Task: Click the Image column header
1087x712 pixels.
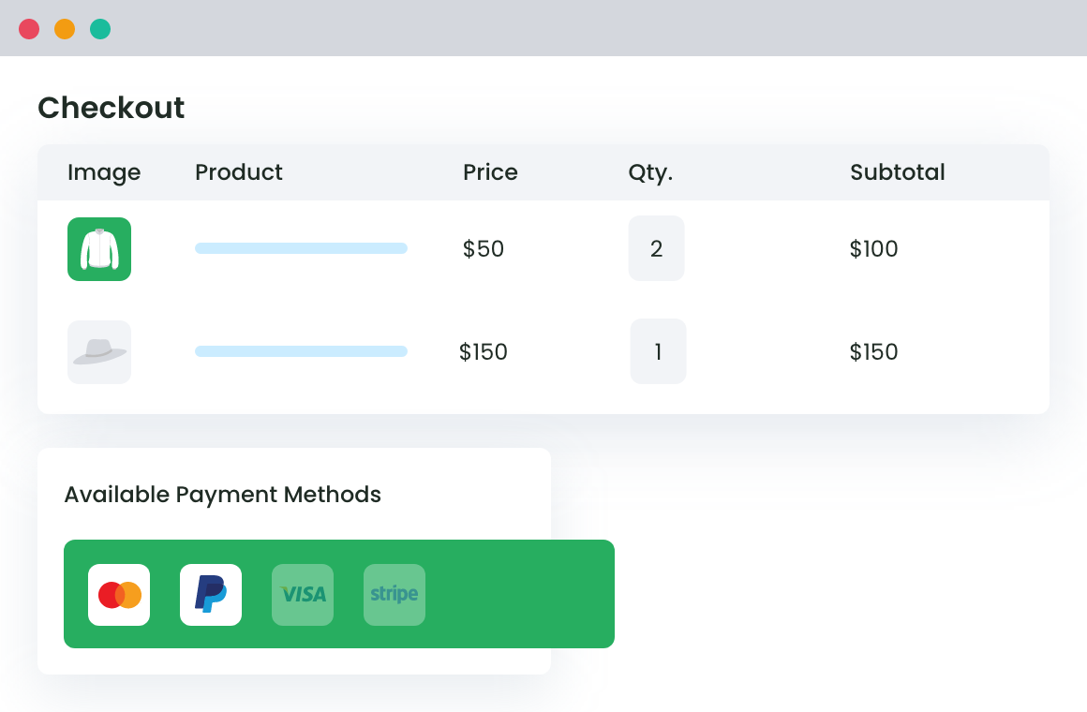Action: [x=104, y=171]
